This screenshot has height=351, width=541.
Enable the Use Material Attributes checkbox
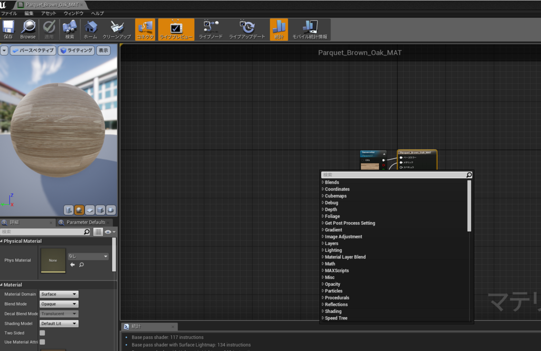pyautogui.click(x=42, y=342)
